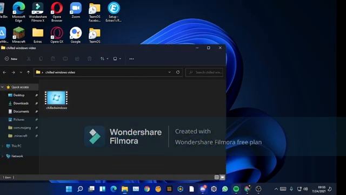Open Widgets from the taskbar
Screen dimensions: 346x195
point(102,189)
